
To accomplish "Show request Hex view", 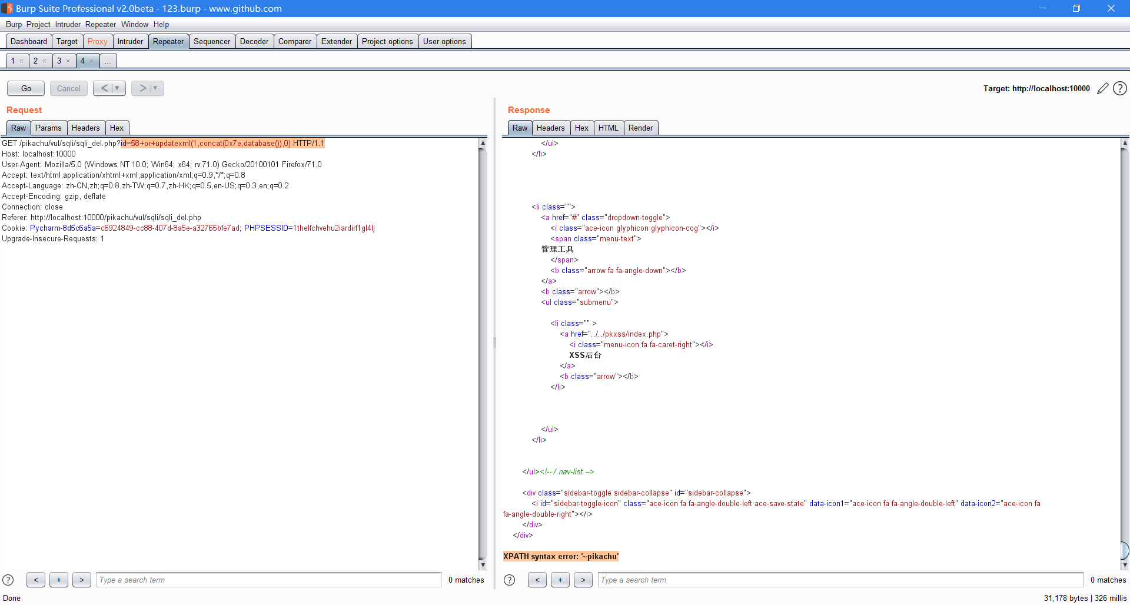I will coord(117,128).
